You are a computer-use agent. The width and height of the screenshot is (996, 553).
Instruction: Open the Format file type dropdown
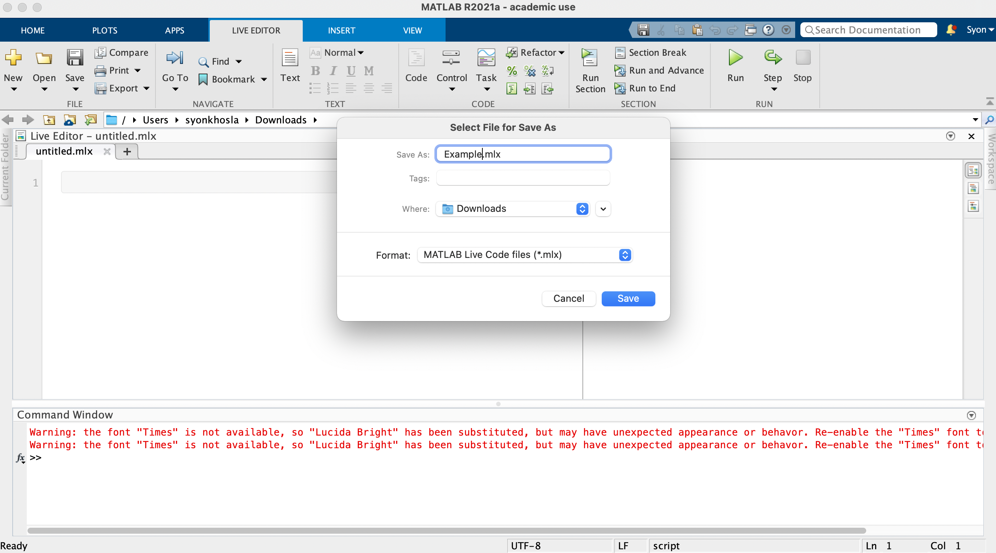point(525,255)
